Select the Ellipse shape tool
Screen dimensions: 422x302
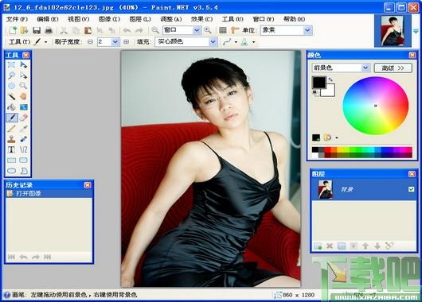[11, 171]
